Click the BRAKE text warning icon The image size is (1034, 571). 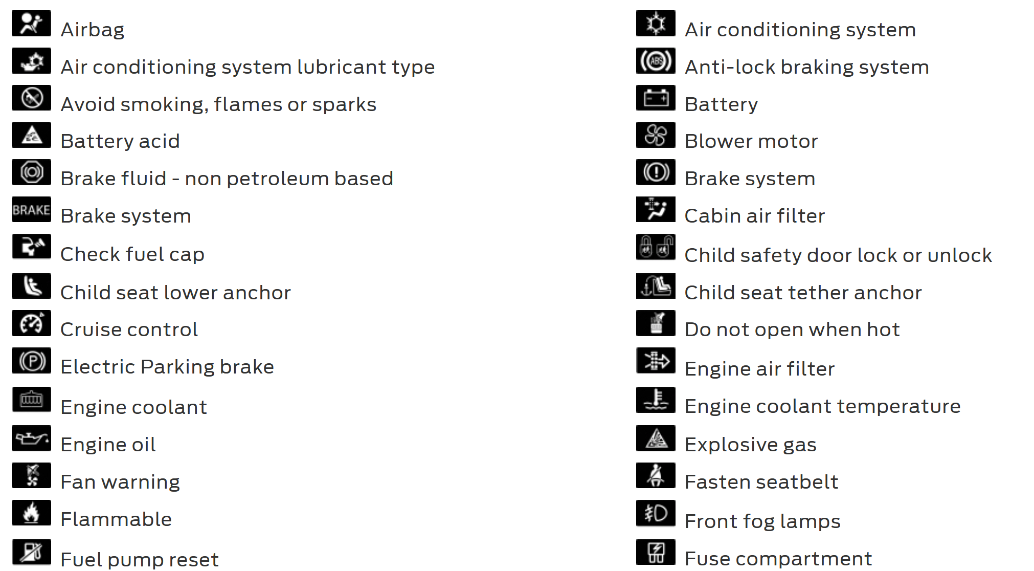(31, 210)
